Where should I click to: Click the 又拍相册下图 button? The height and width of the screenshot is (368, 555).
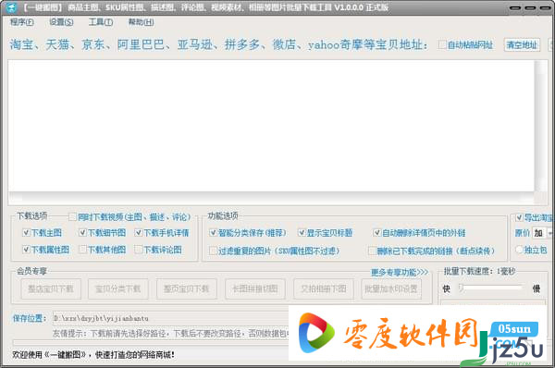click(324, 288)
